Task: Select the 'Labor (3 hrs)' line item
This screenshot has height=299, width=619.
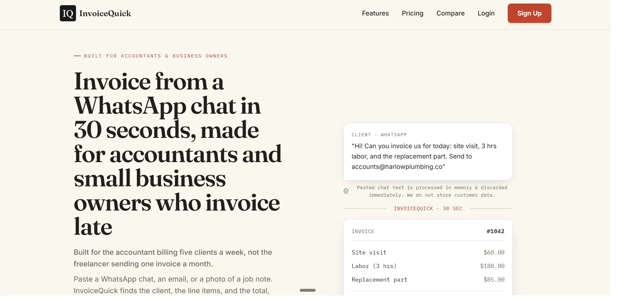Action: 374,266
